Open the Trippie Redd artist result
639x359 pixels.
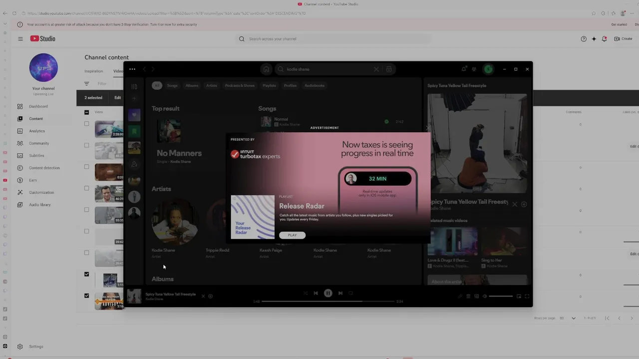click(217, 250)
